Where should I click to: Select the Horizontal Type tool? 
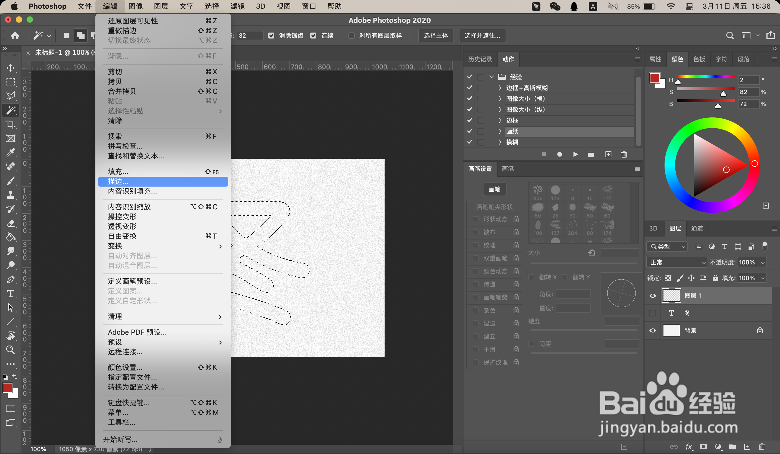pos(11,293)
